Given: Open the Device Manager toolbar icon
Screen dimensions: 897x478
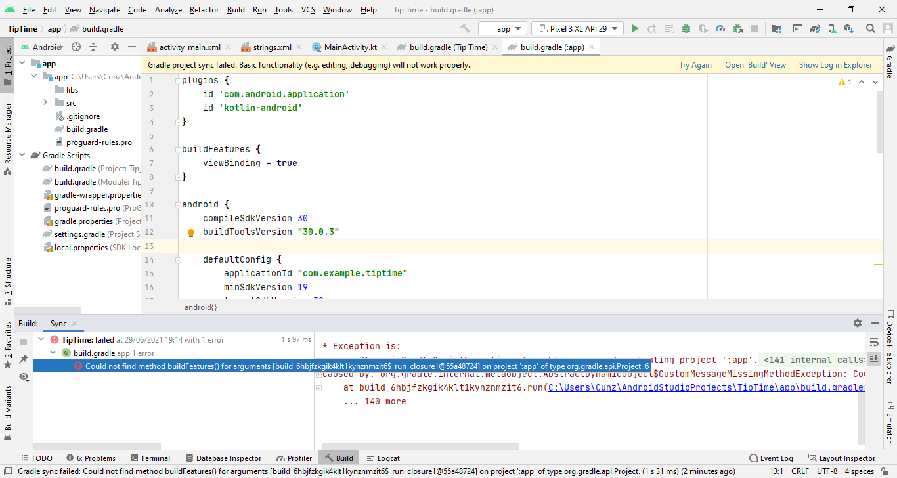Looking at the screenshot, I should (x=831, y=28).
